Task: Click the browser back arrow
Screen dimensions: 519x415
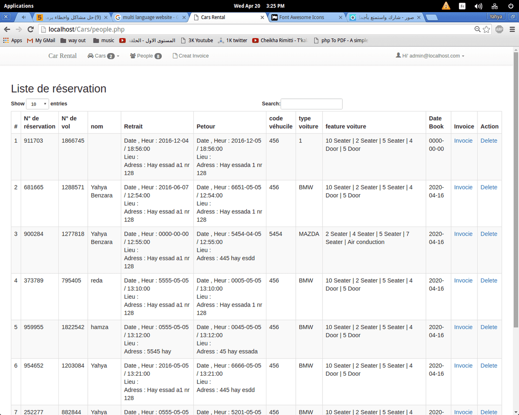Action: tap(7, 29)
